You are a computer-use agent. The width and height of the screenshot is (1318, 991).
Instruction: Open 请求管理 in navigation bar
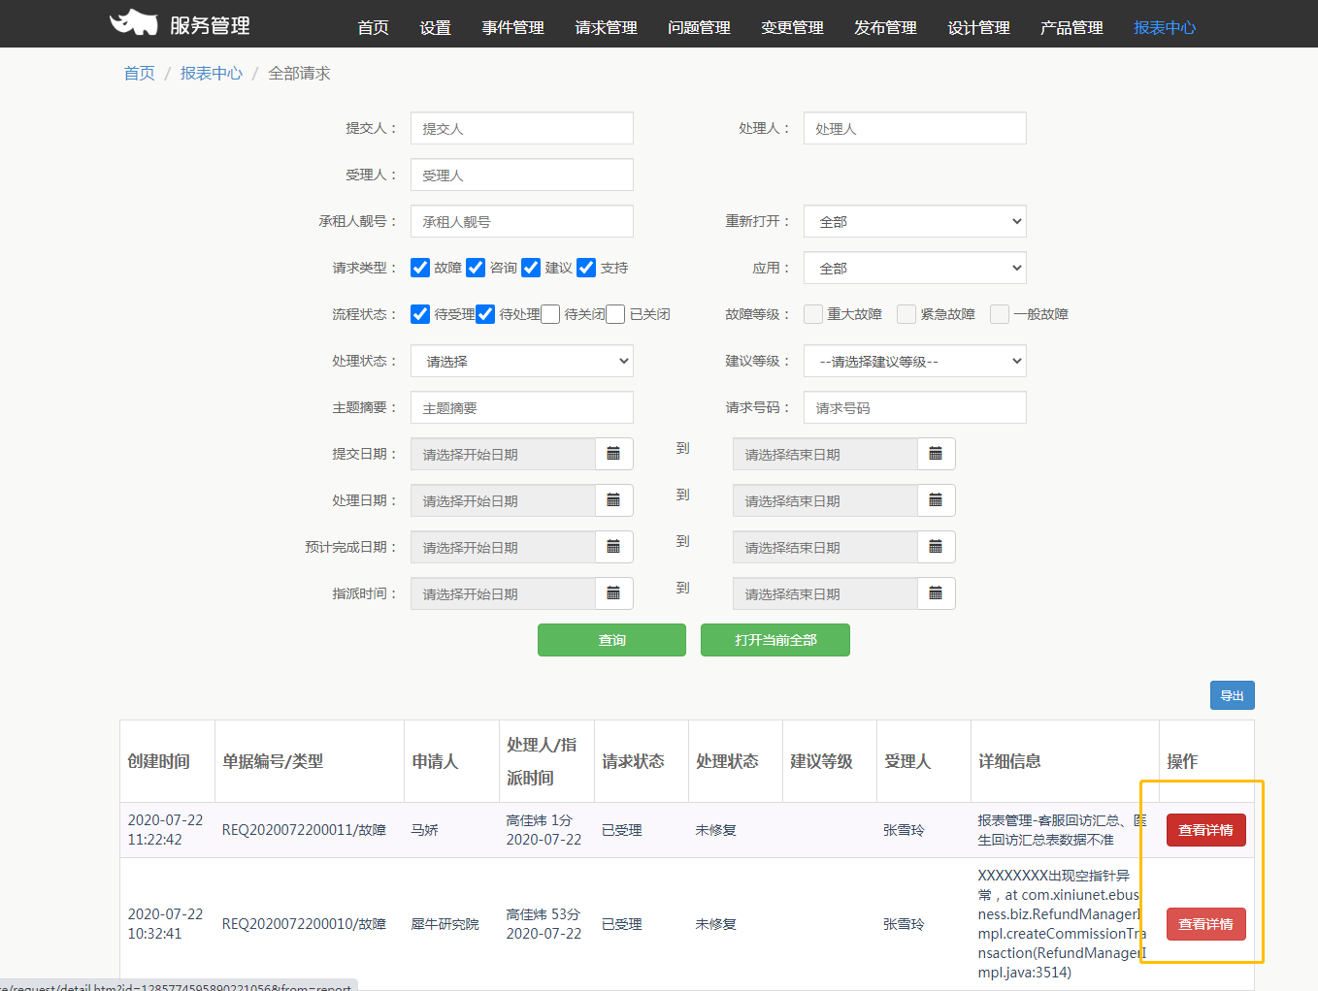tap(606, 27)
